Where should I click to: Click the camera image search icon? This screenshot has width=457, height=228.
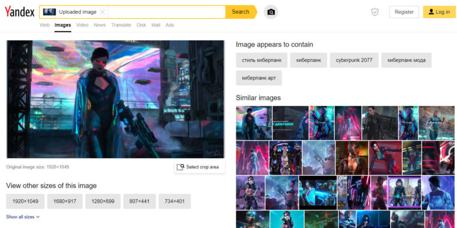271,12
